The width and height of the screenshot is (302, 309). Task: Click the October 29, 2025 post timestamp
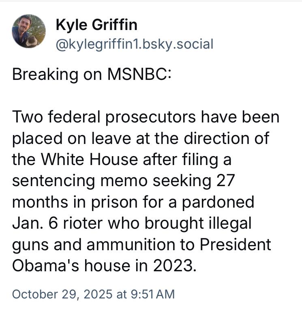click(x=93, y=294)
